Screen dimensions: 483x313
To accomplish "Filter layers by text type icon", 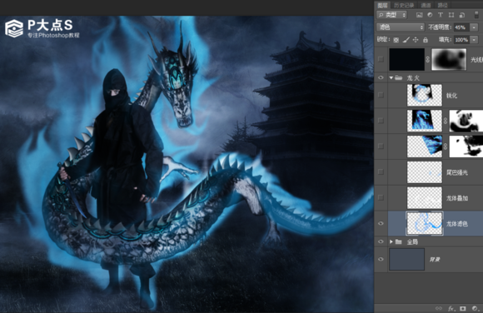I will point(441,15).
